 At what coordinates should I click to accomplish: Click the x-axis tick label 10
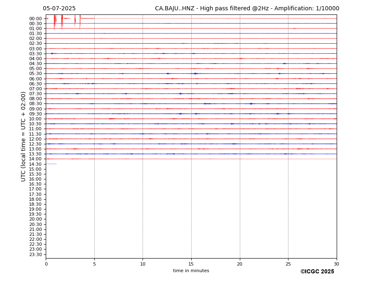pos(143,264)
